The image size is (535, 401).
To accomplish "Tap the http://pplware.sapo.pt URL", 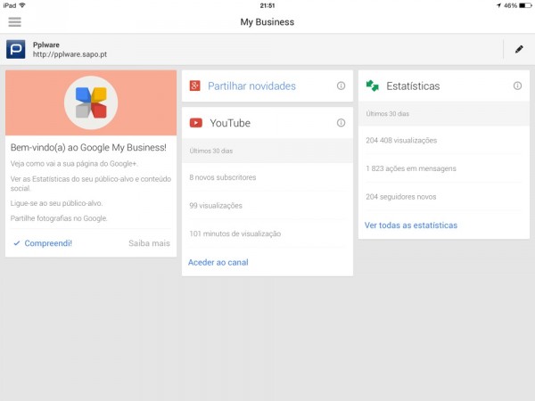I will click(70, 54).
